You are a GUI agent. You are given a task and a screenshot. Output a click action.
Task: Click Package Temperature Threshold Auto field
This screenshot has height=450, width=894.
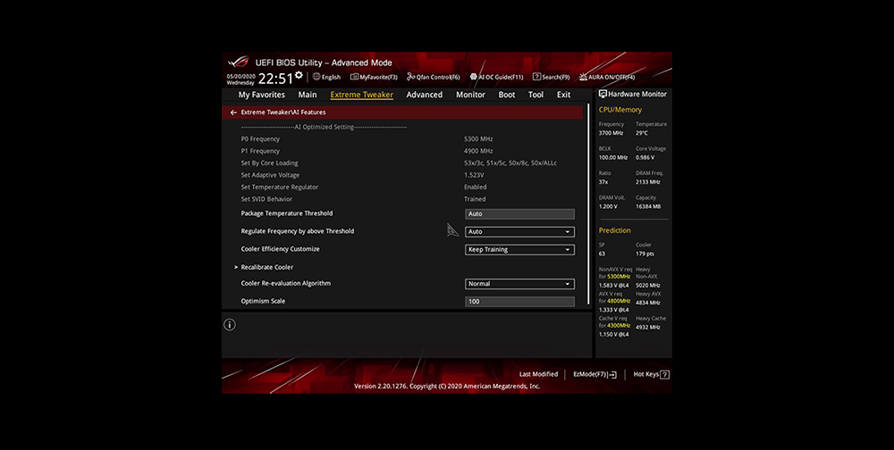(519, 214)
